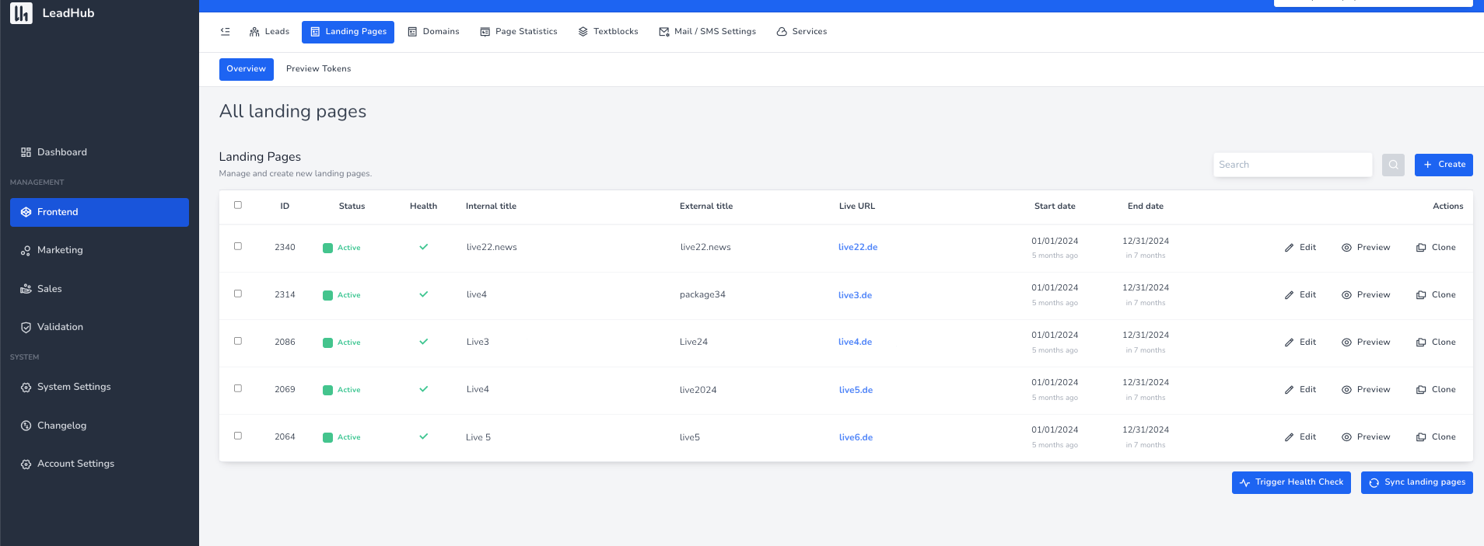Select the row checkbox for ID 2064
This screenshot has width=1484, height=546.
238,436
